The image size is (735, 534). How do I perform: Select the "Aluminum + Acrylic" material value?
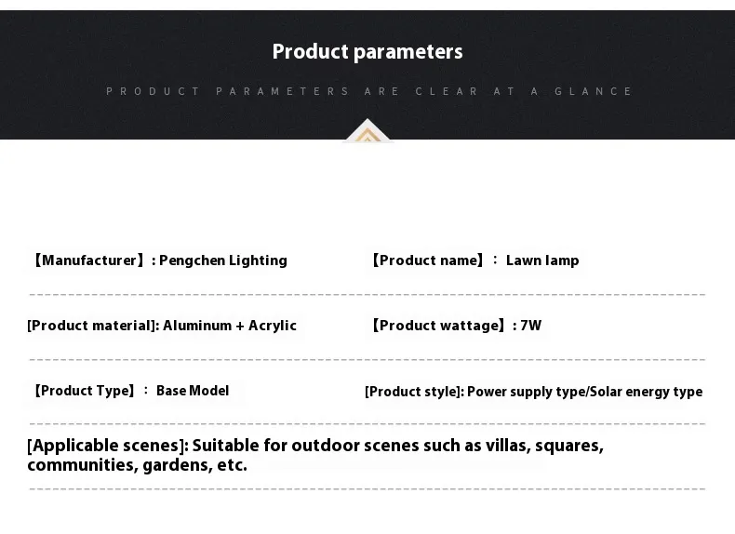tap(230, 326)
